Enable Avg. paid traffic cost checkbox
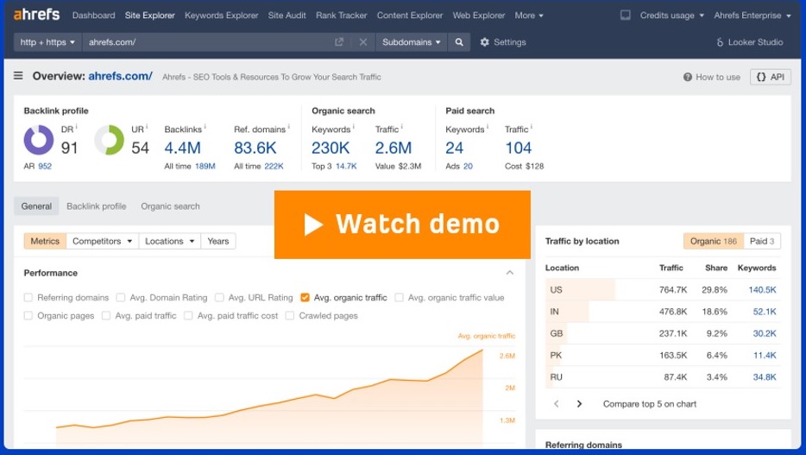The width and height of the screenshot is (806, 455). point(188,316)
